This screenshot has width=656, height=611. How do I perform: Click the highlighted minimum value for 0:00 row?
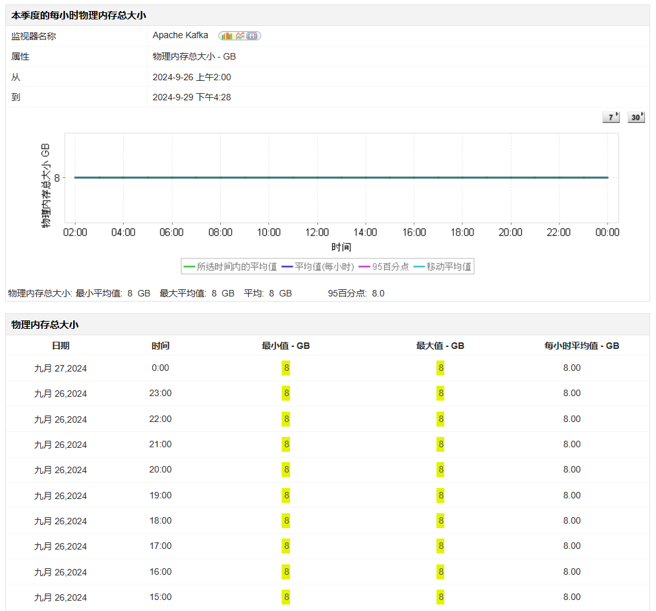tap(286, 368)
